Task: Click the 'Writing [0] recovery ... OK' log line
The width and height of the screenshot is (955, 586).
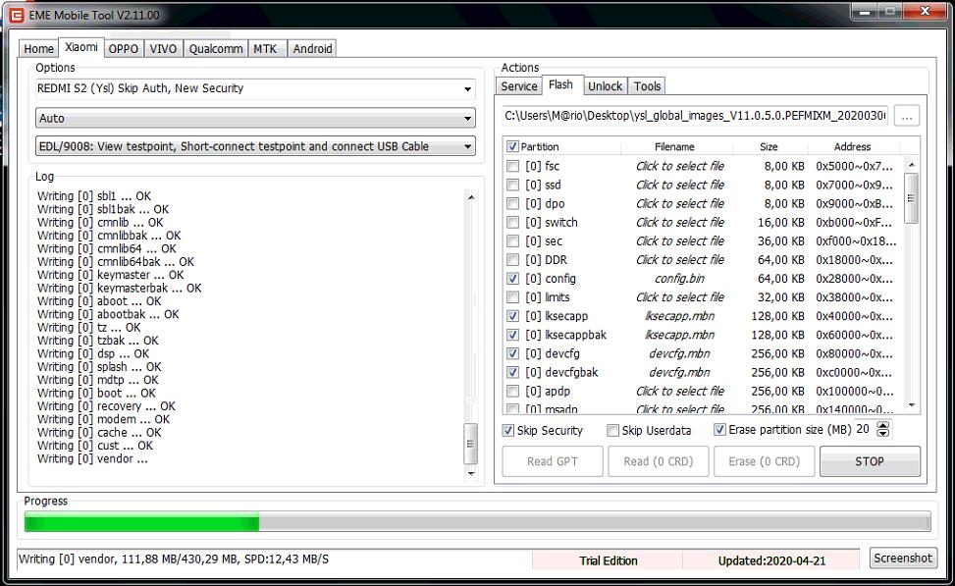Action: [107, 406]
